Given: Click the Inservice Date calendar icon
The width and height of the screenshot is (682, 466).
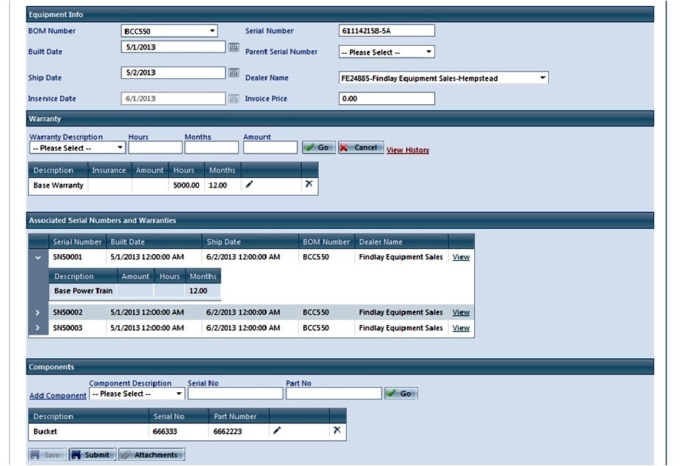Looking at the screenshot, I should 234,99.
